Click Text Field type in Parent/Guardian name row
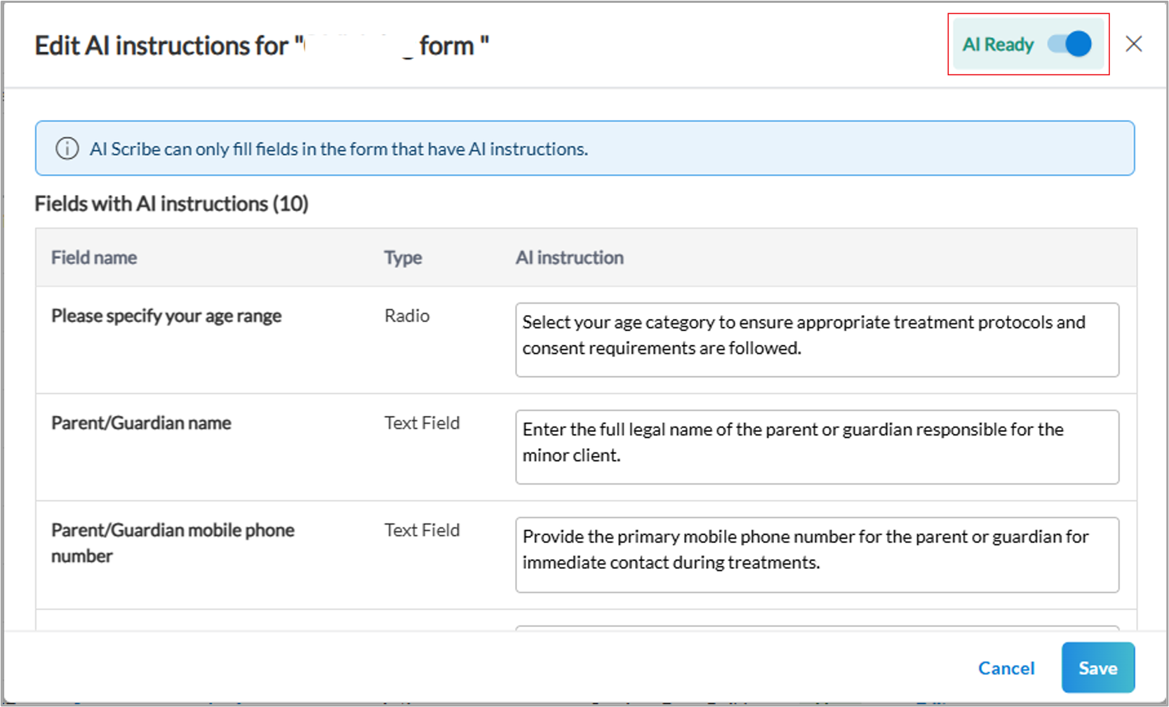Image resolution: width=1169 pixels, height=707 pixels. [422, 423]
